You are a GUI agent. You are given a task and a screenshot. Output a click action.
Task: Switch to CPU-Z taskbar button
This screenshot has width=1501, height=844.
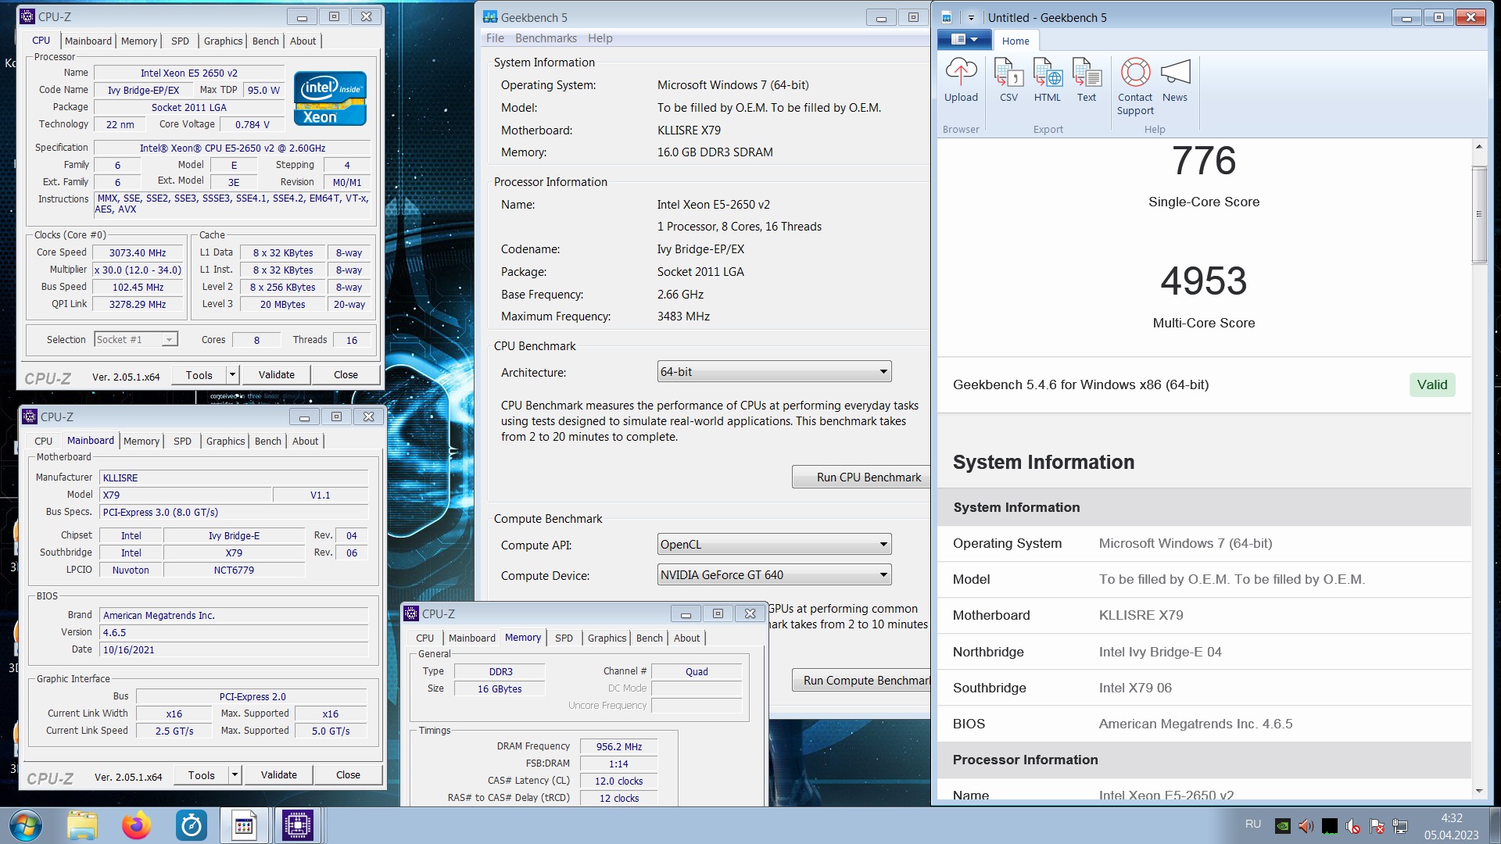click(298, 825)
